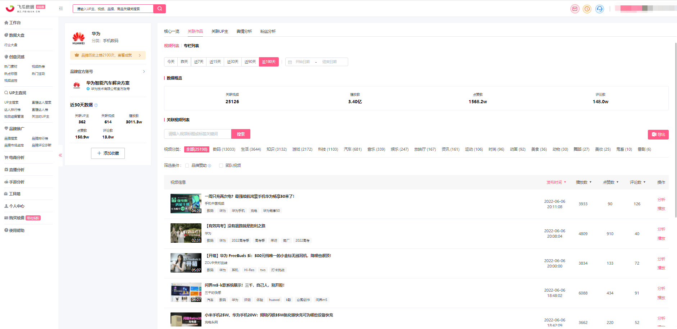
Task: Sort by 评论数 column arrow
Action: pos(644,182)
